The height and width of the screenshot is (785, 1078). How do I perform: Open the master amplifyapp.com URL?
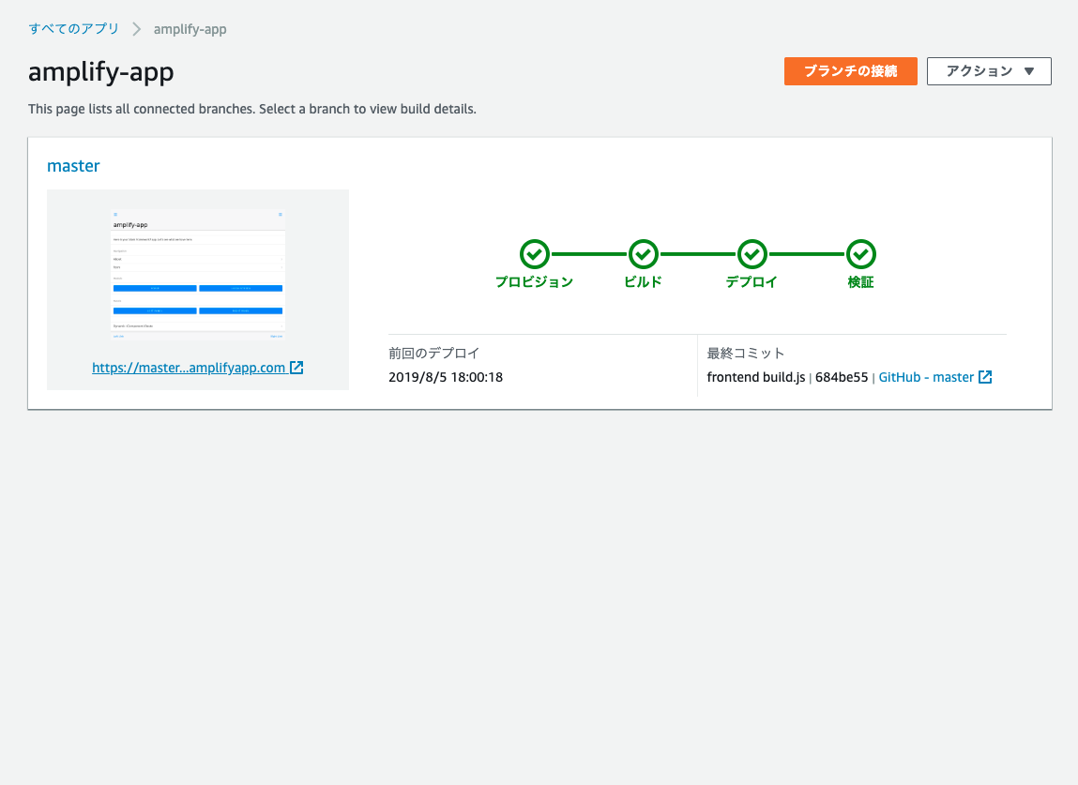tap(189, 368)
